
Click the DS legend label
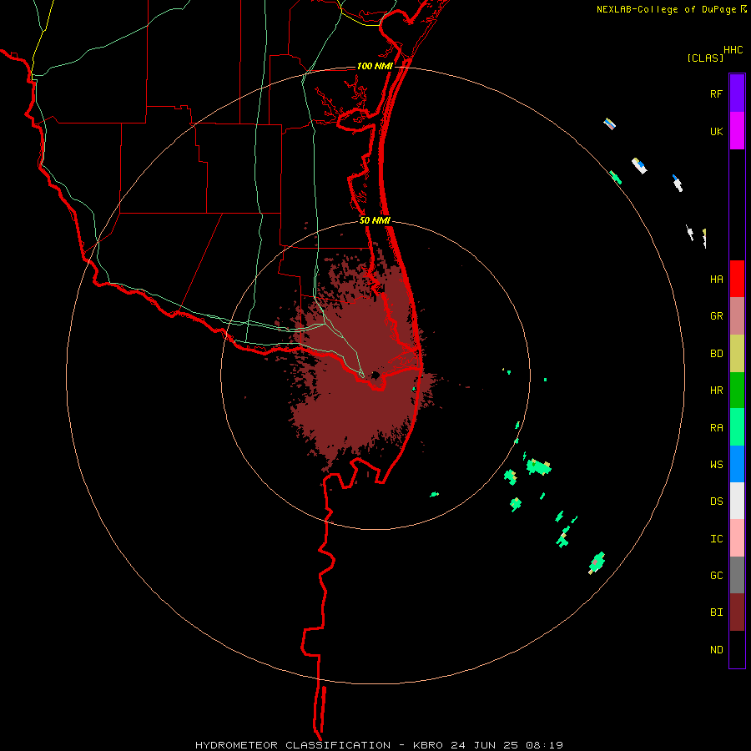716,502
